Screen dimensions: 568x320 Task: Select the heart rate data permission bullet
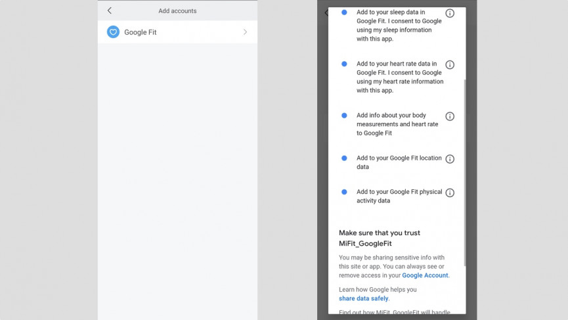(x=344, y=64)
